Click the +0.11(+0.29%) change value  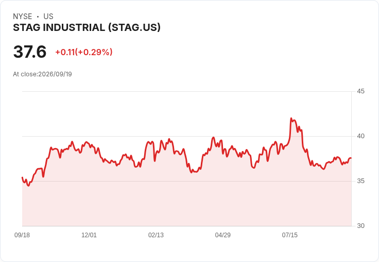(x=84, y=52)
